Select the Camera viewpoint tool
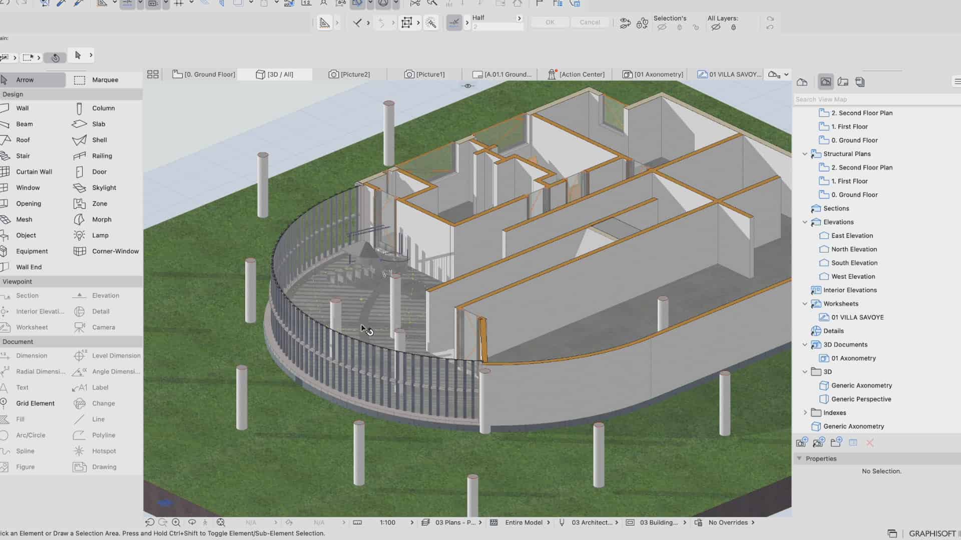Viewport: 961px width, 540px height. pos(103,327)
